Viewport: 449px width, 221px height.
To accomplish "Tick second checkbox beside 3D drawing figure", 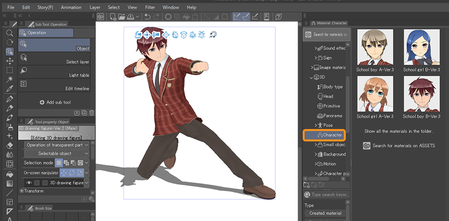I will (x=45, y=183).
